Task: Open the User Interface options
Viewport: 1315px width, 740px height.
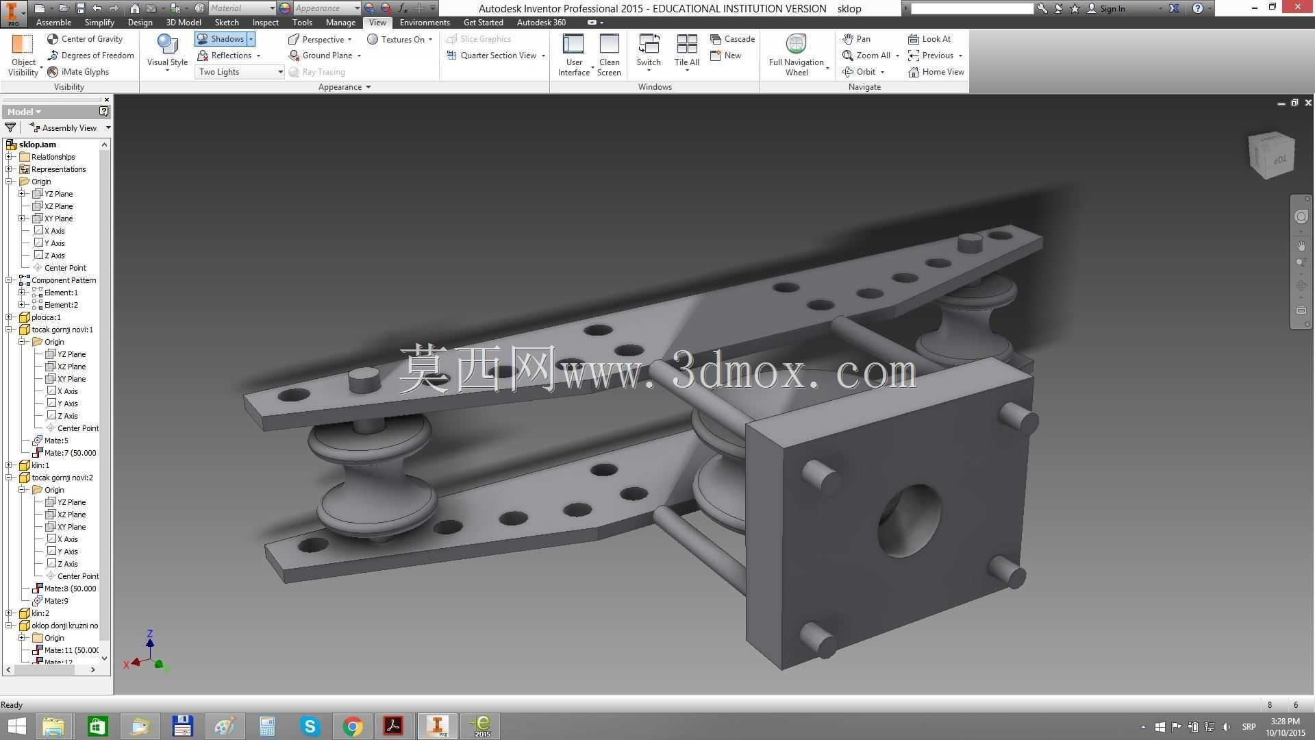Action: point(574,55)
